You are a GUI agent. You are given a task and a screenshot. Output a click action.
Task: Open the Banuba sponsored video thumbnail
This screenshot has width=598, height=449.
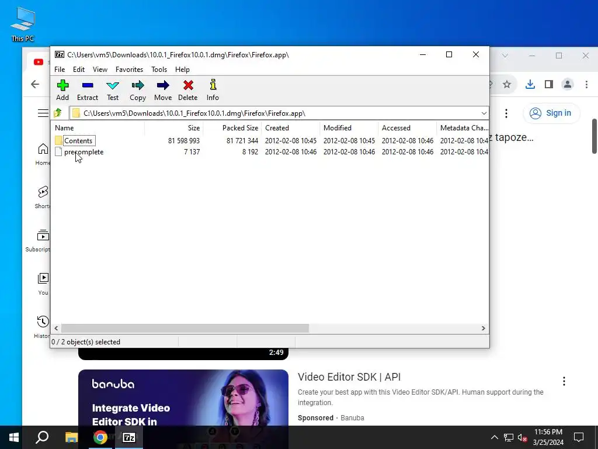pyautogui.click(x=183, y=398)
